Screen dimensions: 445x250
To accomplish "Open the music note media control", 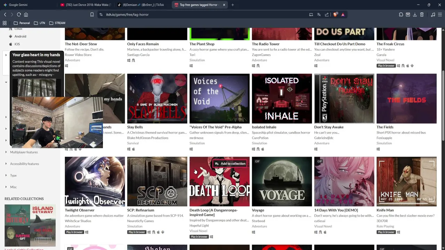I will tap(433, 15).
